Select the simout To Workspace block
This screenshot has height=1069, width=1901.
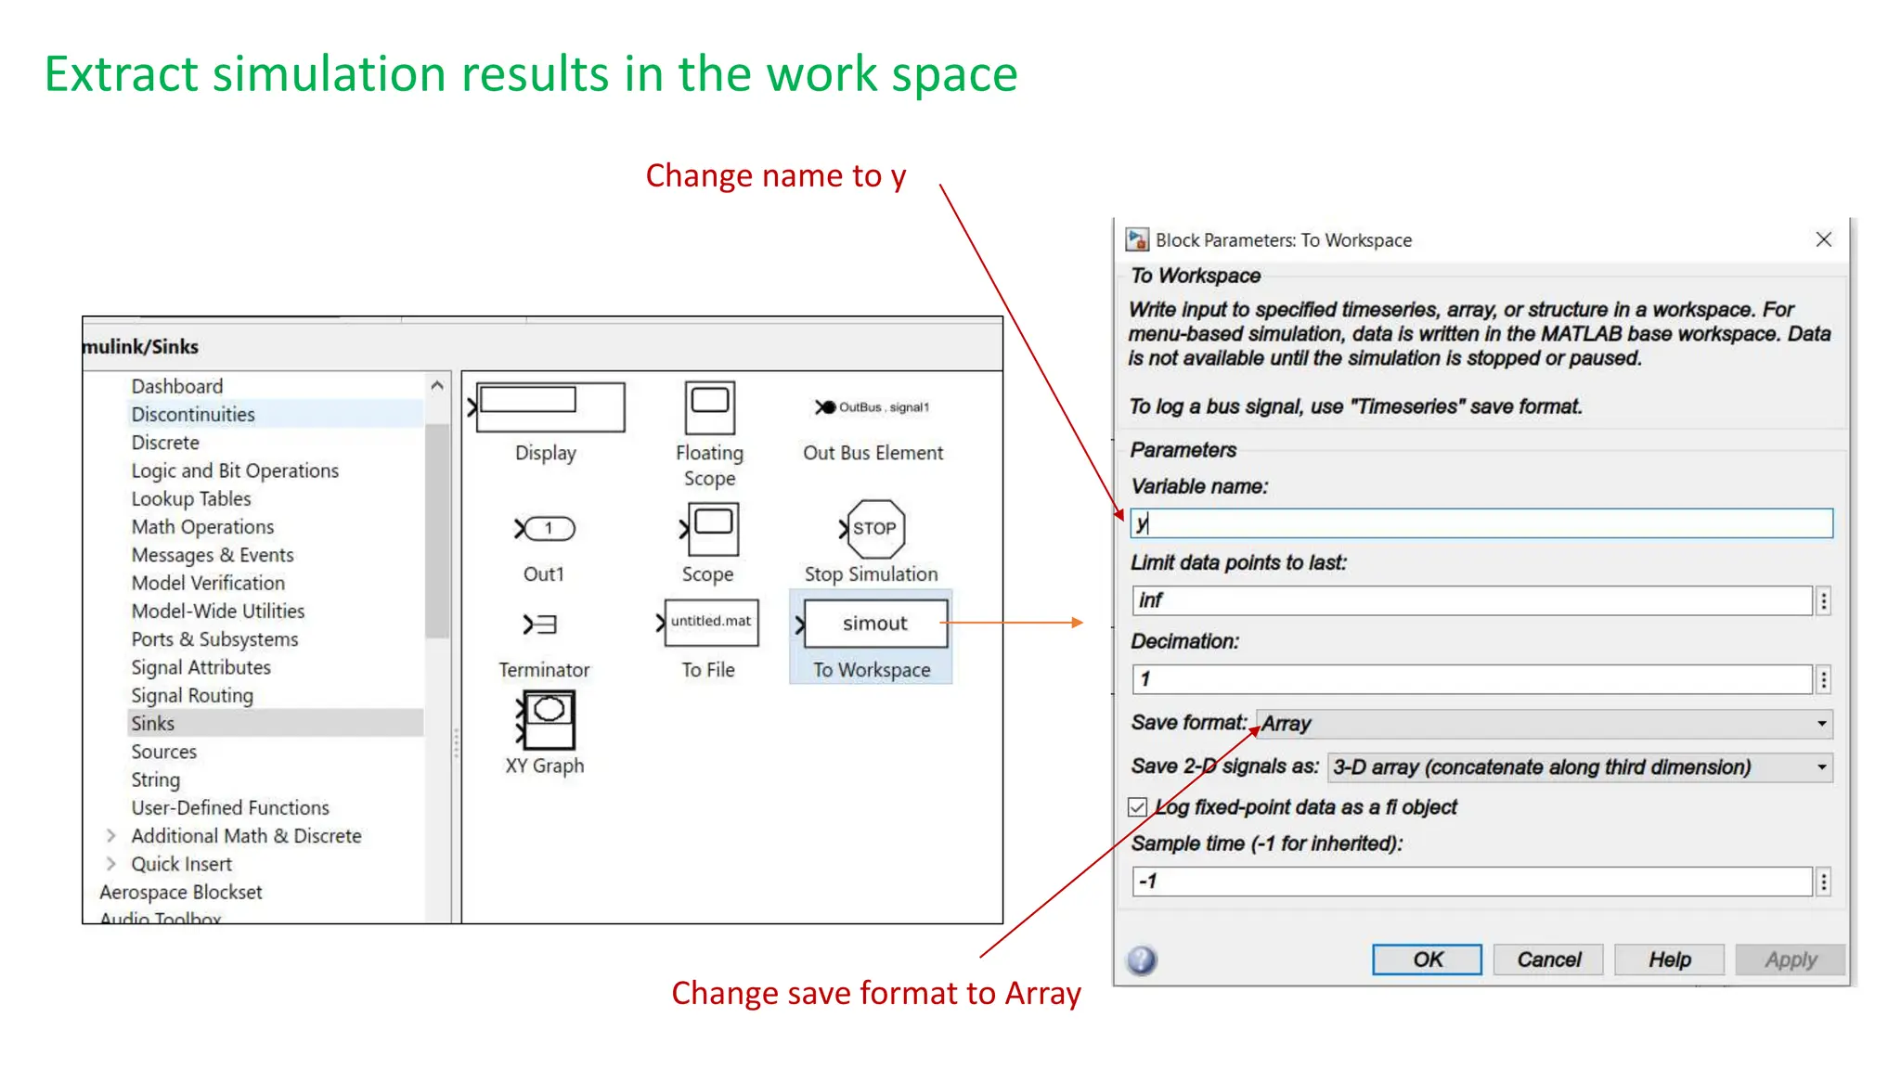coord(873,624)
